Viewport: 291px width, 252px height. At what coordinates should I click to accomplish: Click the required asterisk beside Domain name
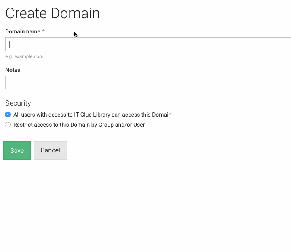(x=44, y=31)
